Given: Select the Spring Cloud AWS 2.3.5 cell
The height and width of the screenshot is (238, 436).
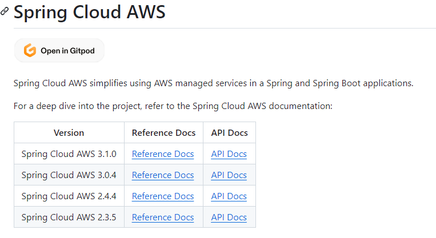Looking at the screenshot, I should (x=69, y=217).
